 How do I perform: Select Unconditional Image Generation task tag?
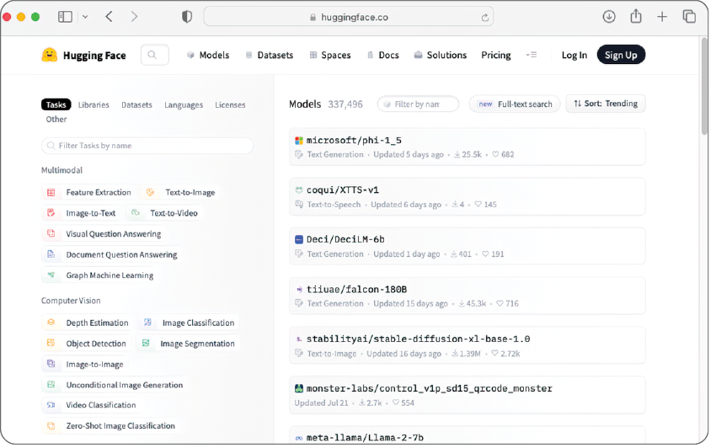pos(115,385)
